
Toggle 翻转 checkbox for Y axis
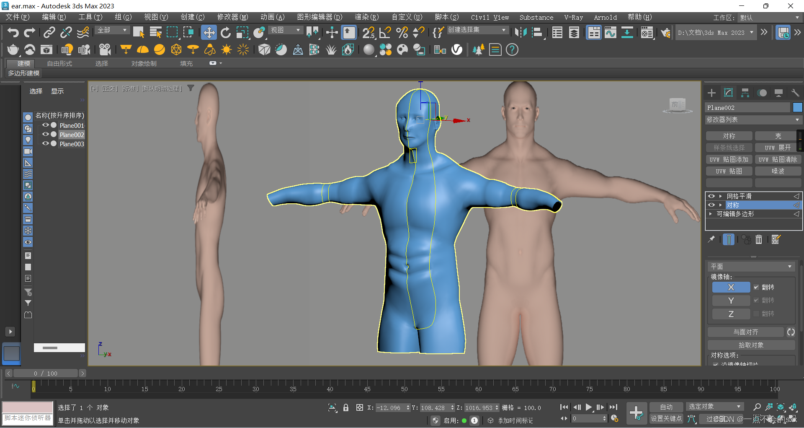(x=756, y=300)
